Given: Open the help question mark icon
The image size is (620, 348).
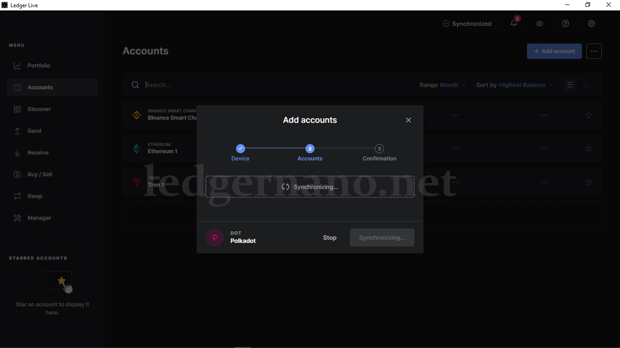Looking at the screenshot, I should tap(566, 24).
